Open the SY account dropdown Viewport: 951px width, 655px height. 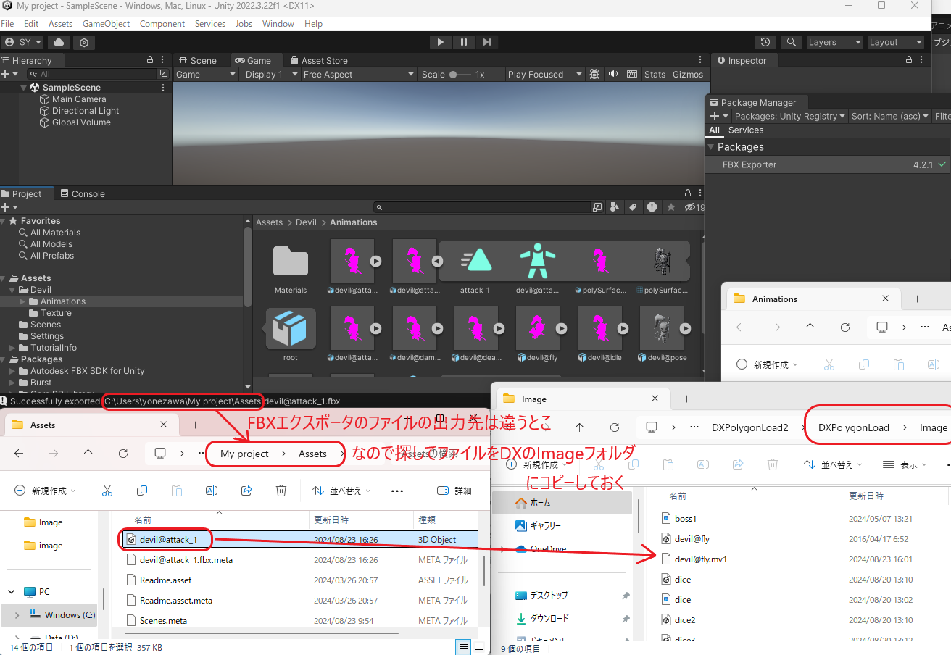tap(22, 42)
